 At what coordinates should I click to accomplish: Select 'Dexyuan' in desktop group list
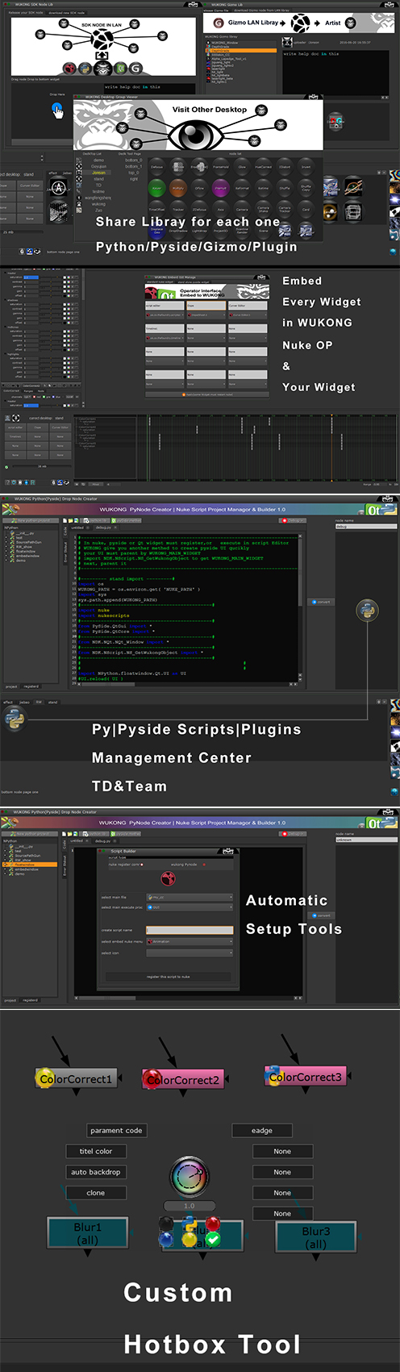98,166
